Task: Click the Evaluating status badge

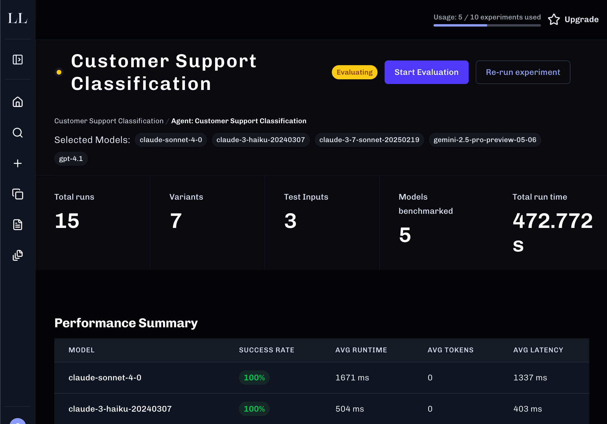Action: click(x=354, y=72)
